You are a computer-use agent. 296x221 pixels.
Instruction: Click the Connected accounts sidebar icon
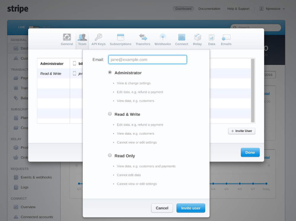(16, 217)
